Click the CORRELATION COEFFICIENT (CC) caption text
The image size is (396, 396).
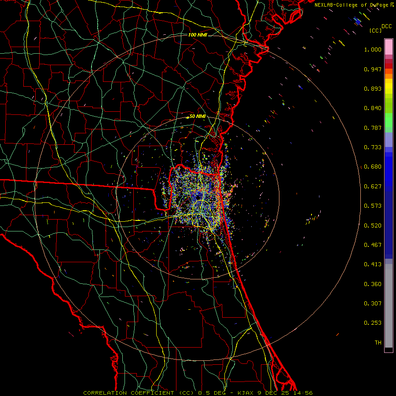click(139, 393)
